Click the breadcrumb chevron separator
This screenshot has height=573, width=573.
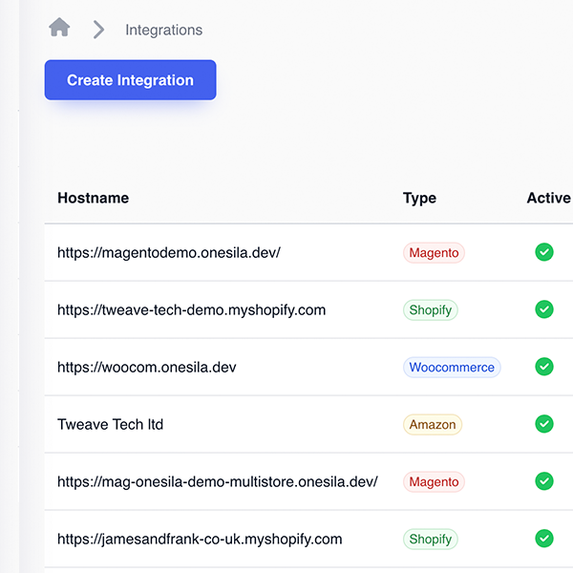98,30
